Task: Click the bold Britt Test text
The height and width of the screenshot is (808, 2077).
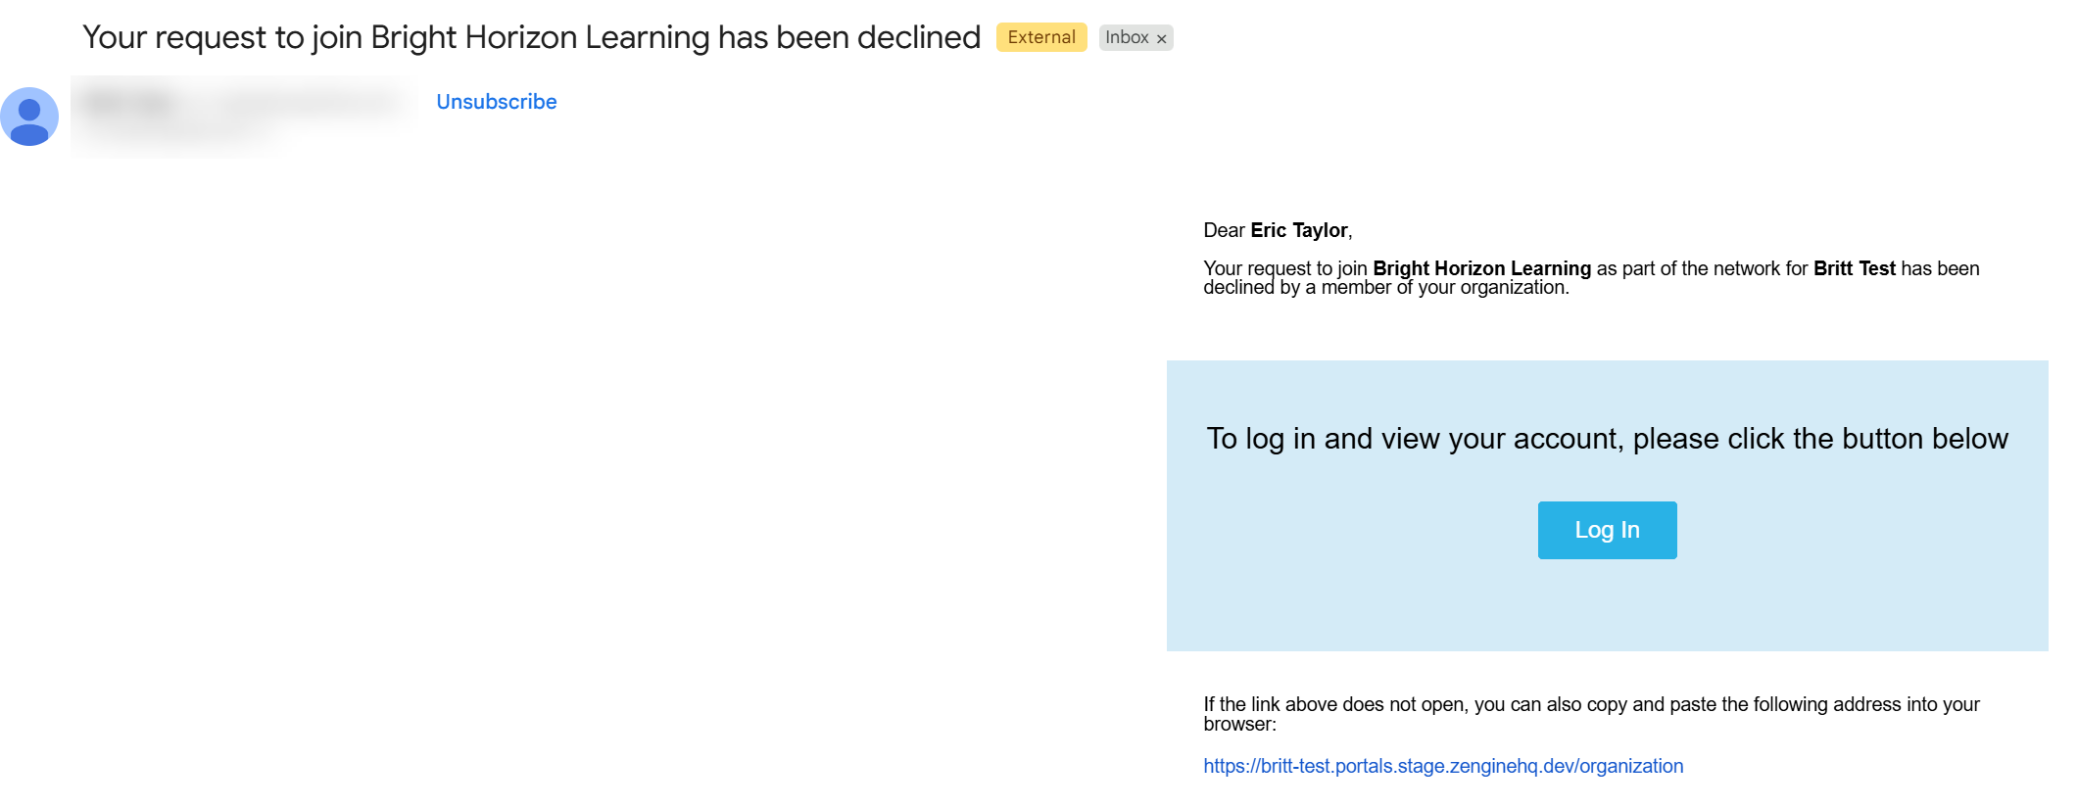Action: [1854, 268]
